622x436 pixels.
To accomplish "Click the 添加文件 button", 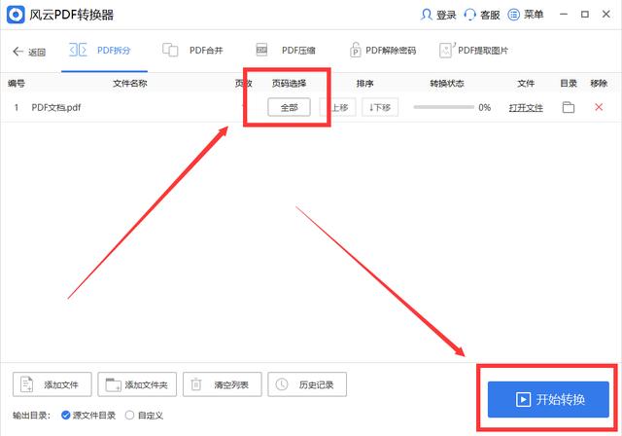I will click(x=52, y=384).
